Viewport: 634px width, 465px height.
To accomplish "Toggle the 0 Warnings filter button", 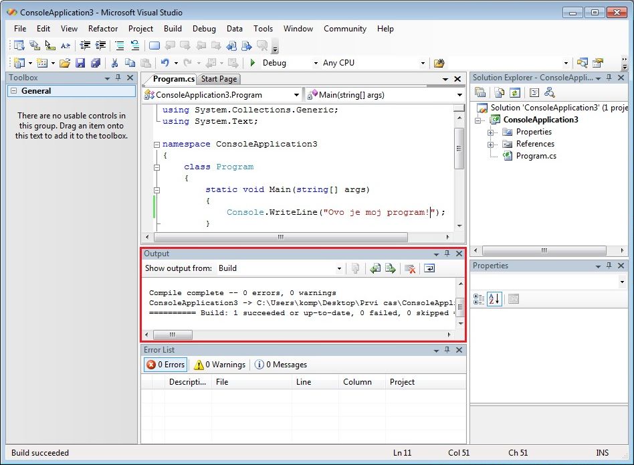I will pos(219,365).
